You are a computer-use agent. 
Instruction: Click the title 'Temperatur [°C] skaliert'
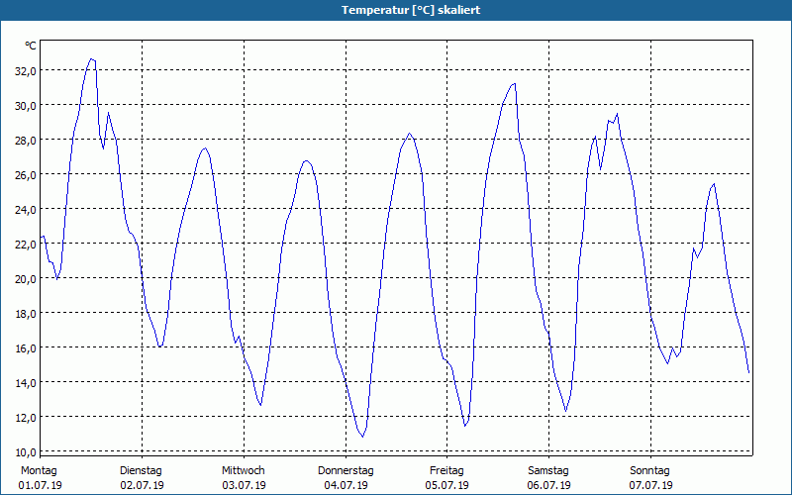(x=411, y=10)
